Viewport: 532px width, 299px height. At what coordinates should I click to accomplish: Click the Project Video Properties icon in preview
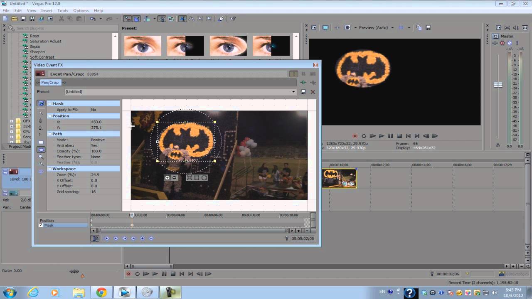pos(314,27)
